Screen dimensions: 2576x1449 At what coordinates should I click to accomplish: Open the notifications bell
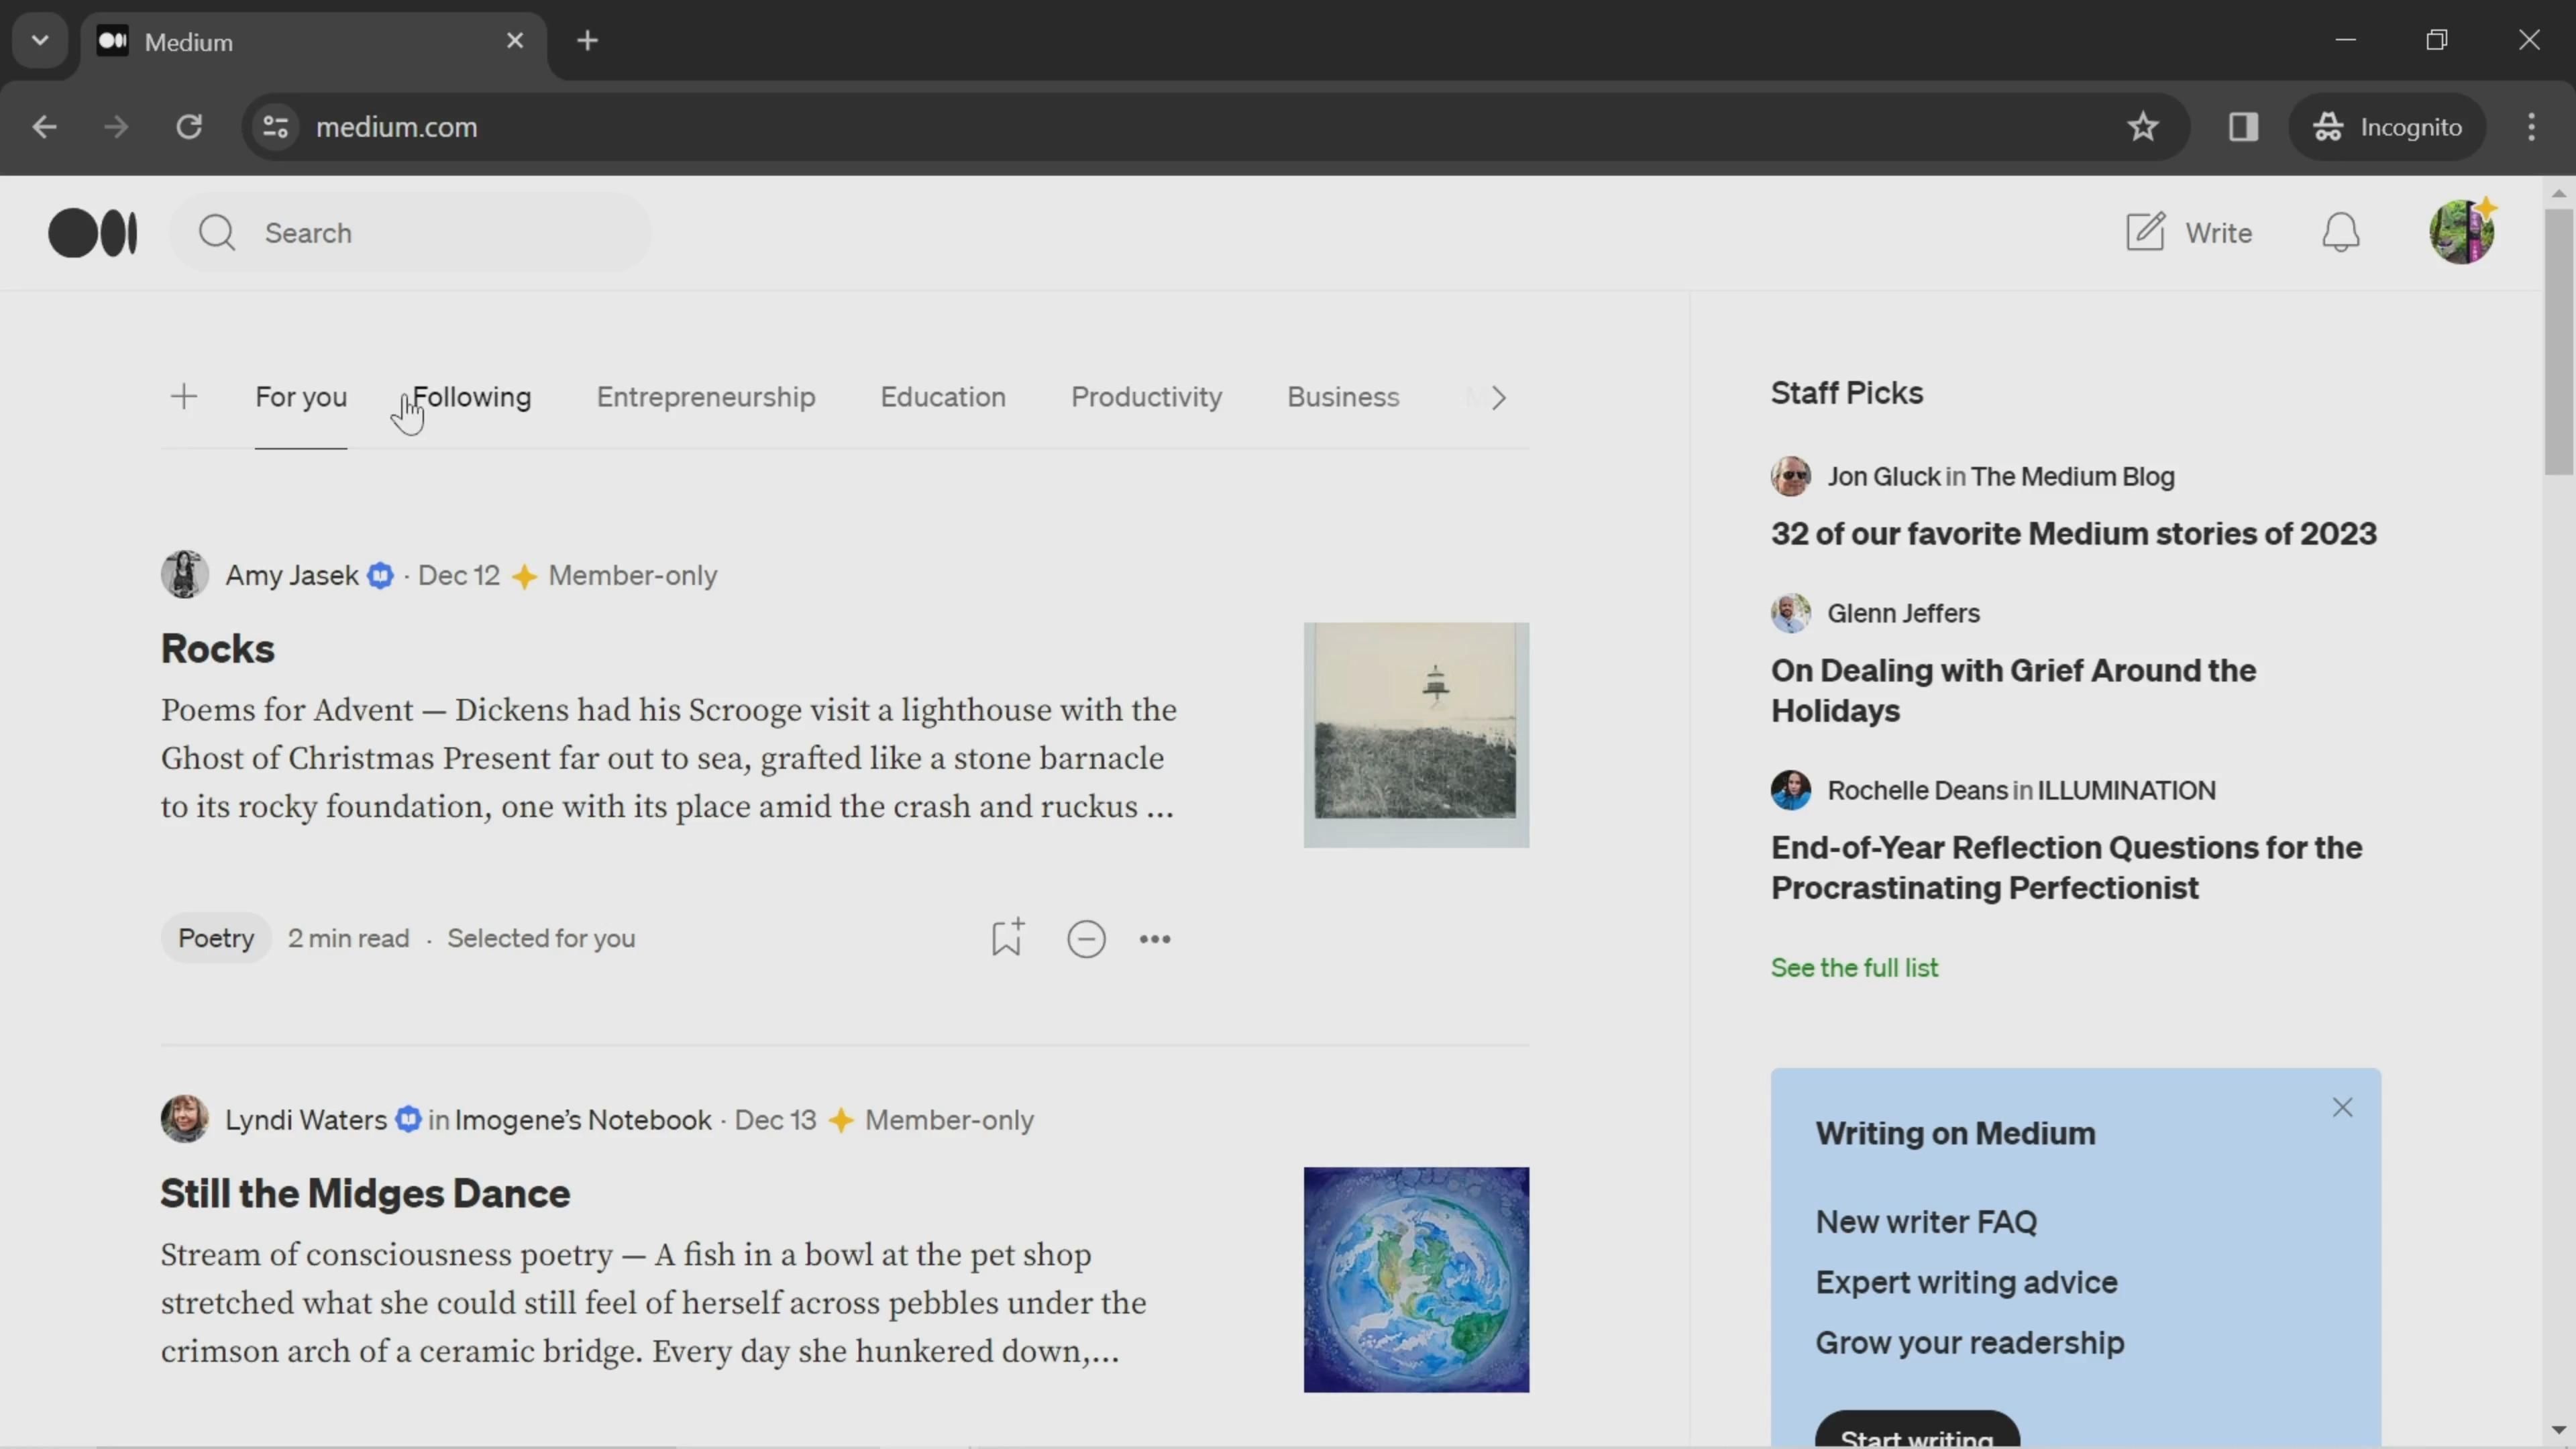click(x=2340, y=233)
